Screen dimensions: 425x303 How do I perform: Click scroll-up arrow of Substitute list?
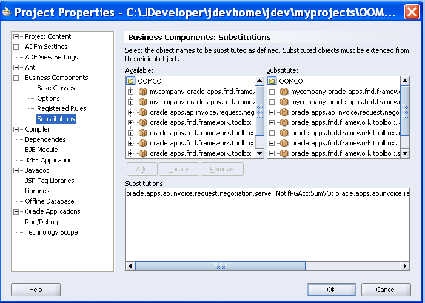[405, 81]
